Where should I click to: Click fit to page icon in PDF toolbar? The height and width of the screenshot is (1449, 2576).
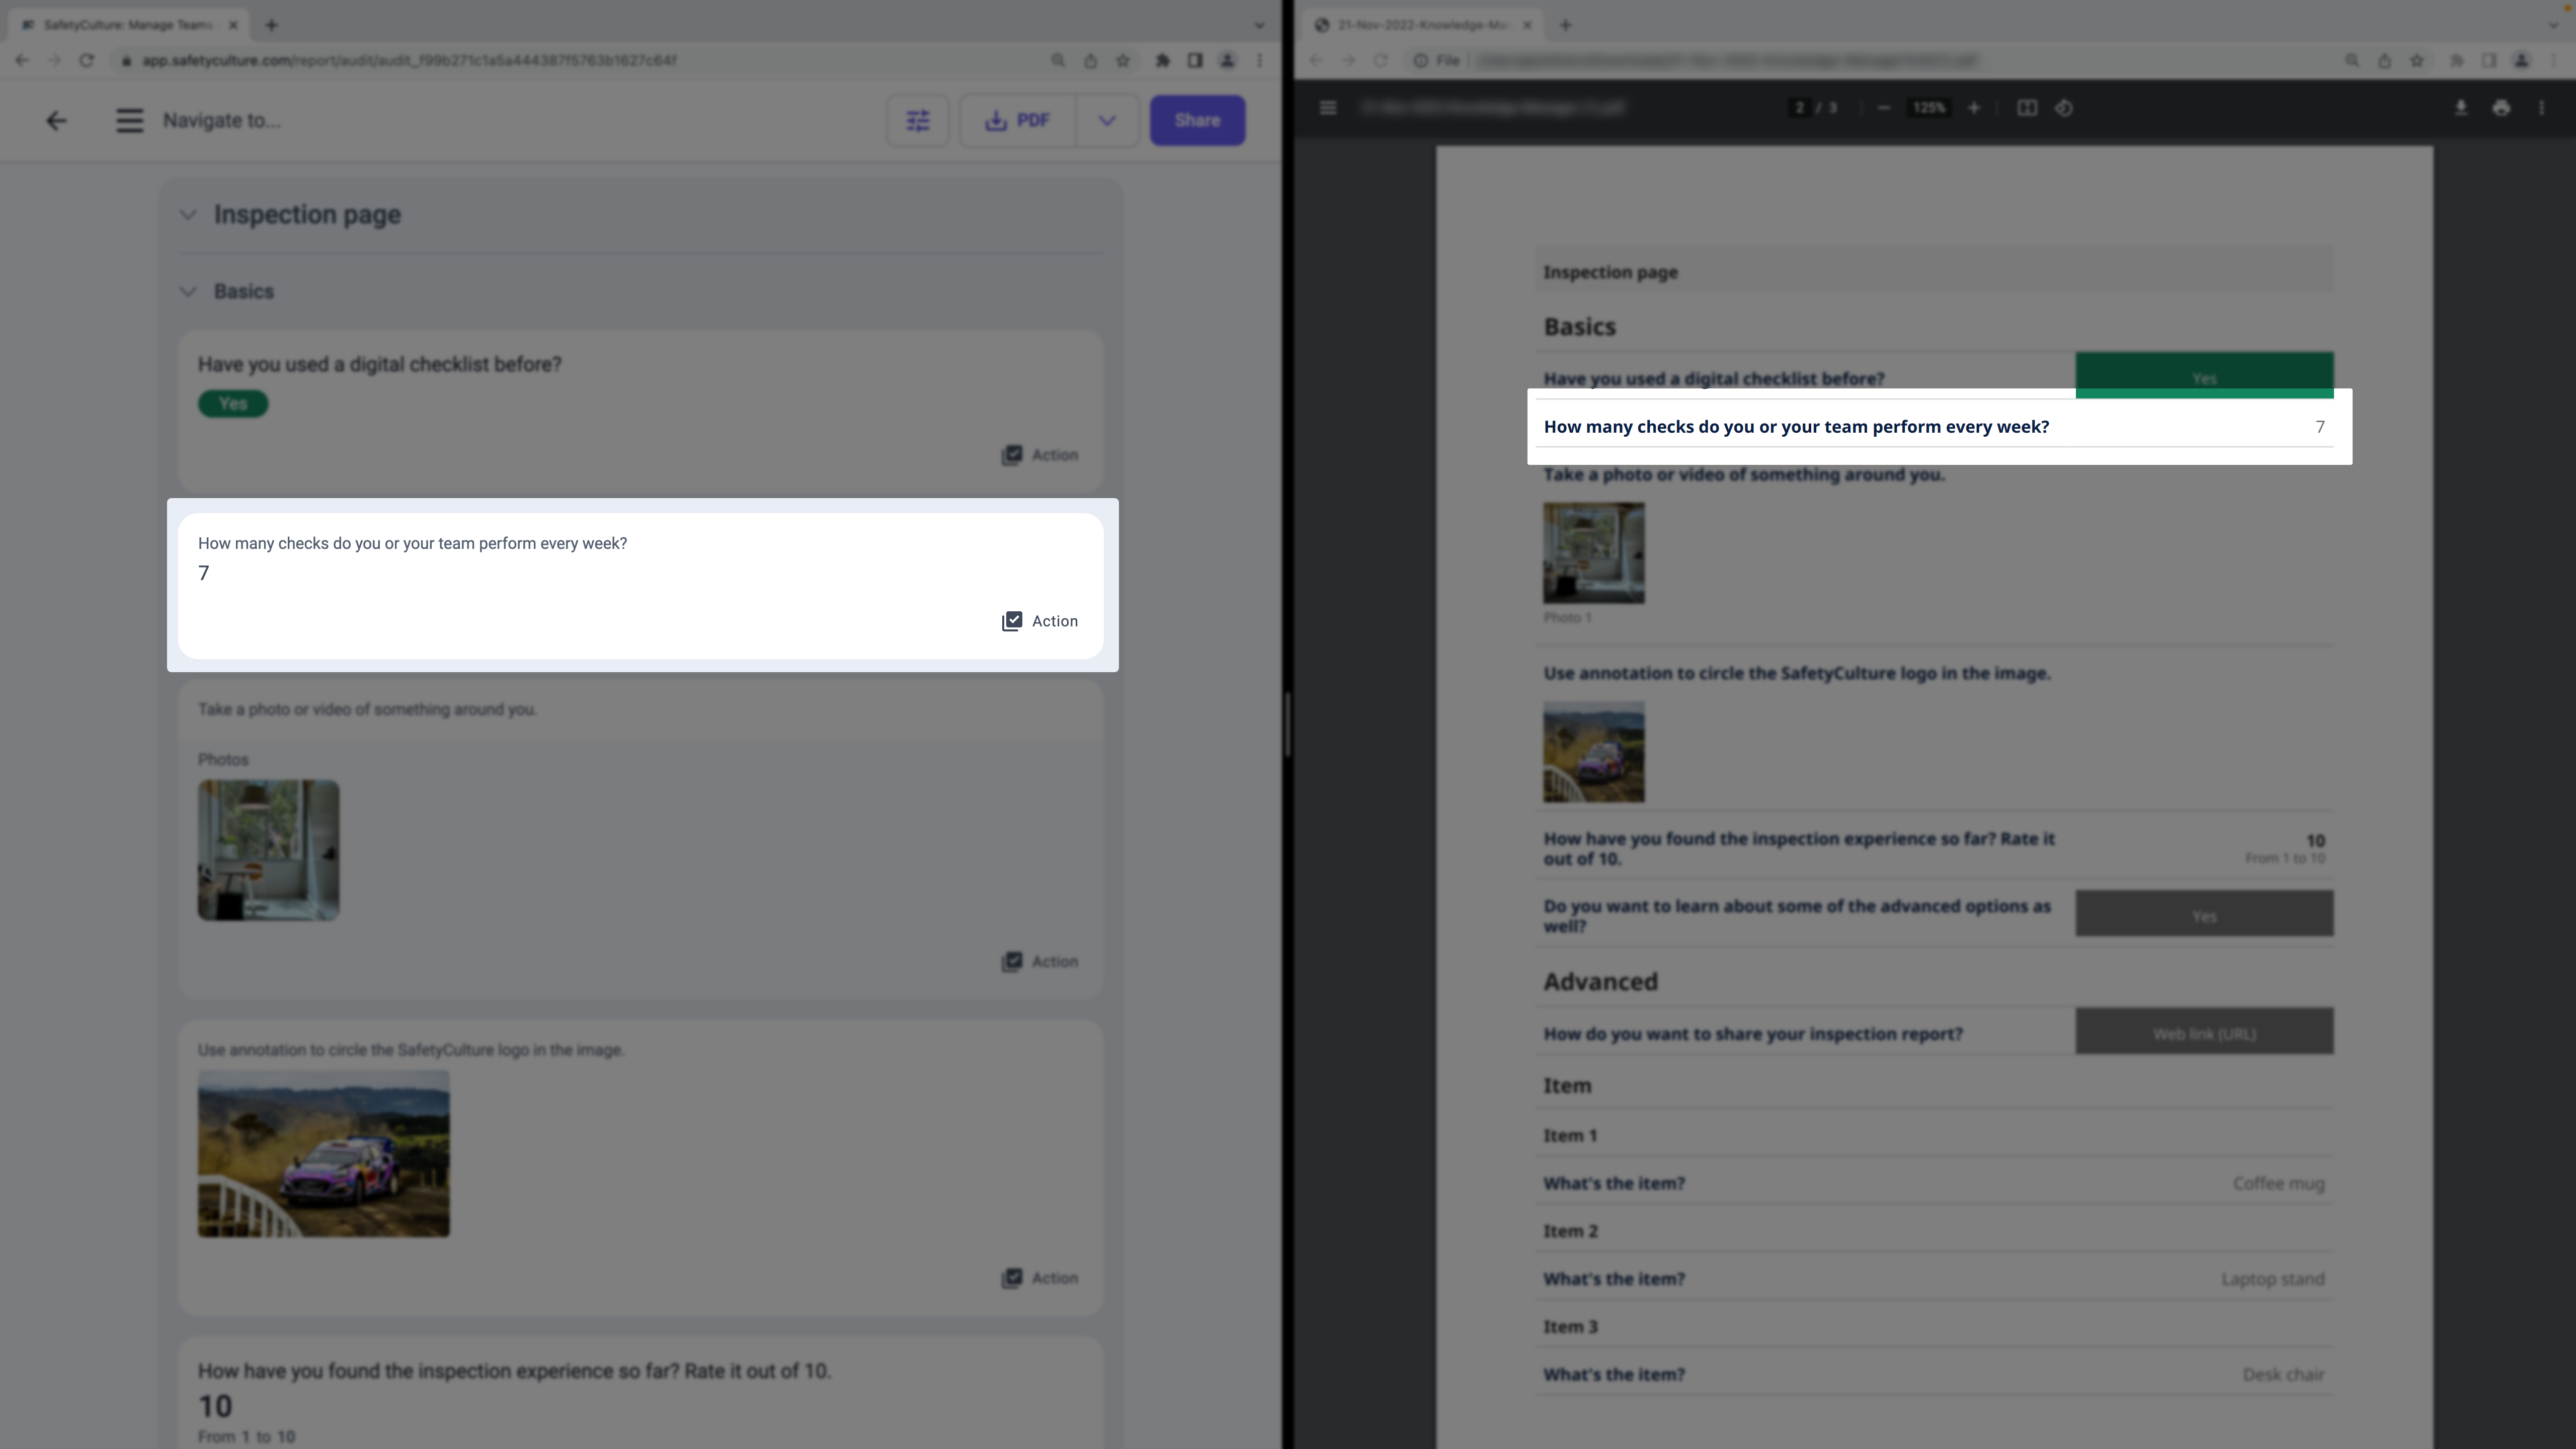click(x=2026, y=108)
